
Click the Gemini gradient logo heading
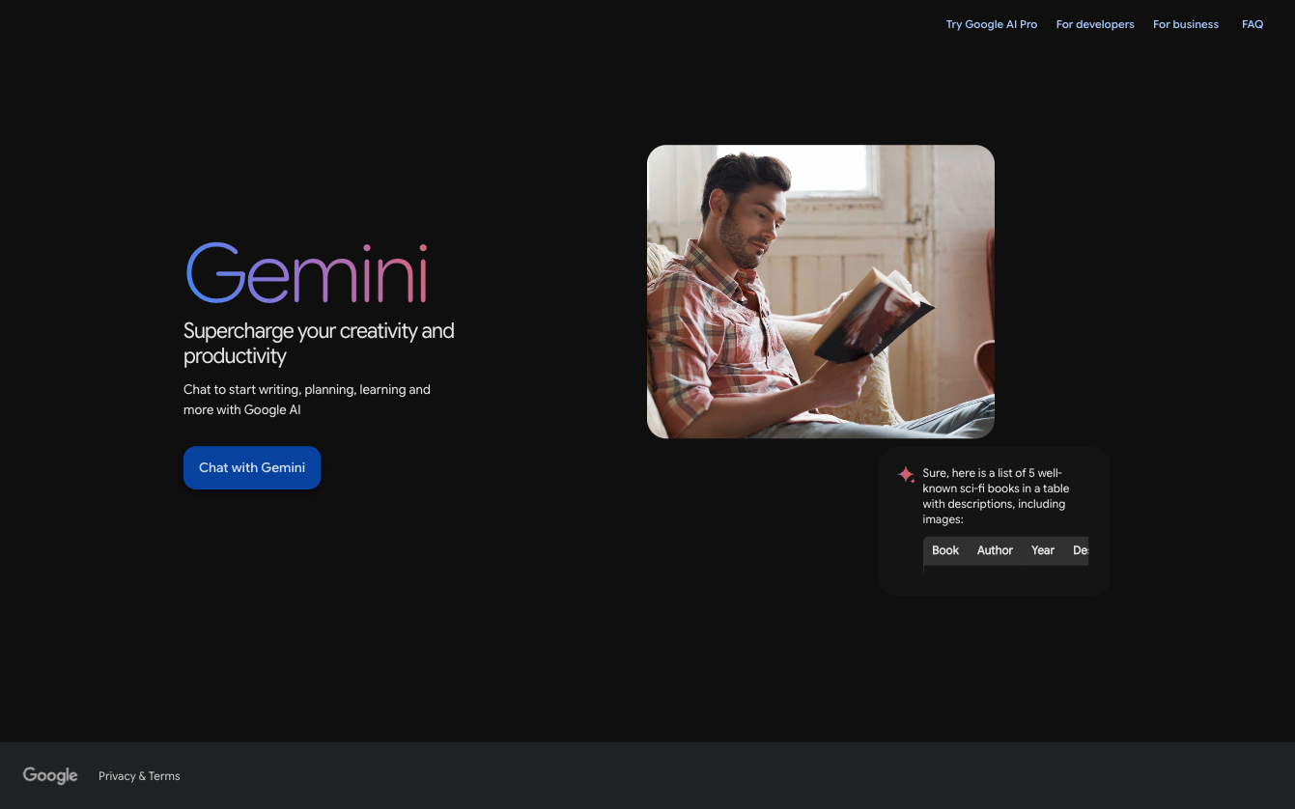[307, 273]
